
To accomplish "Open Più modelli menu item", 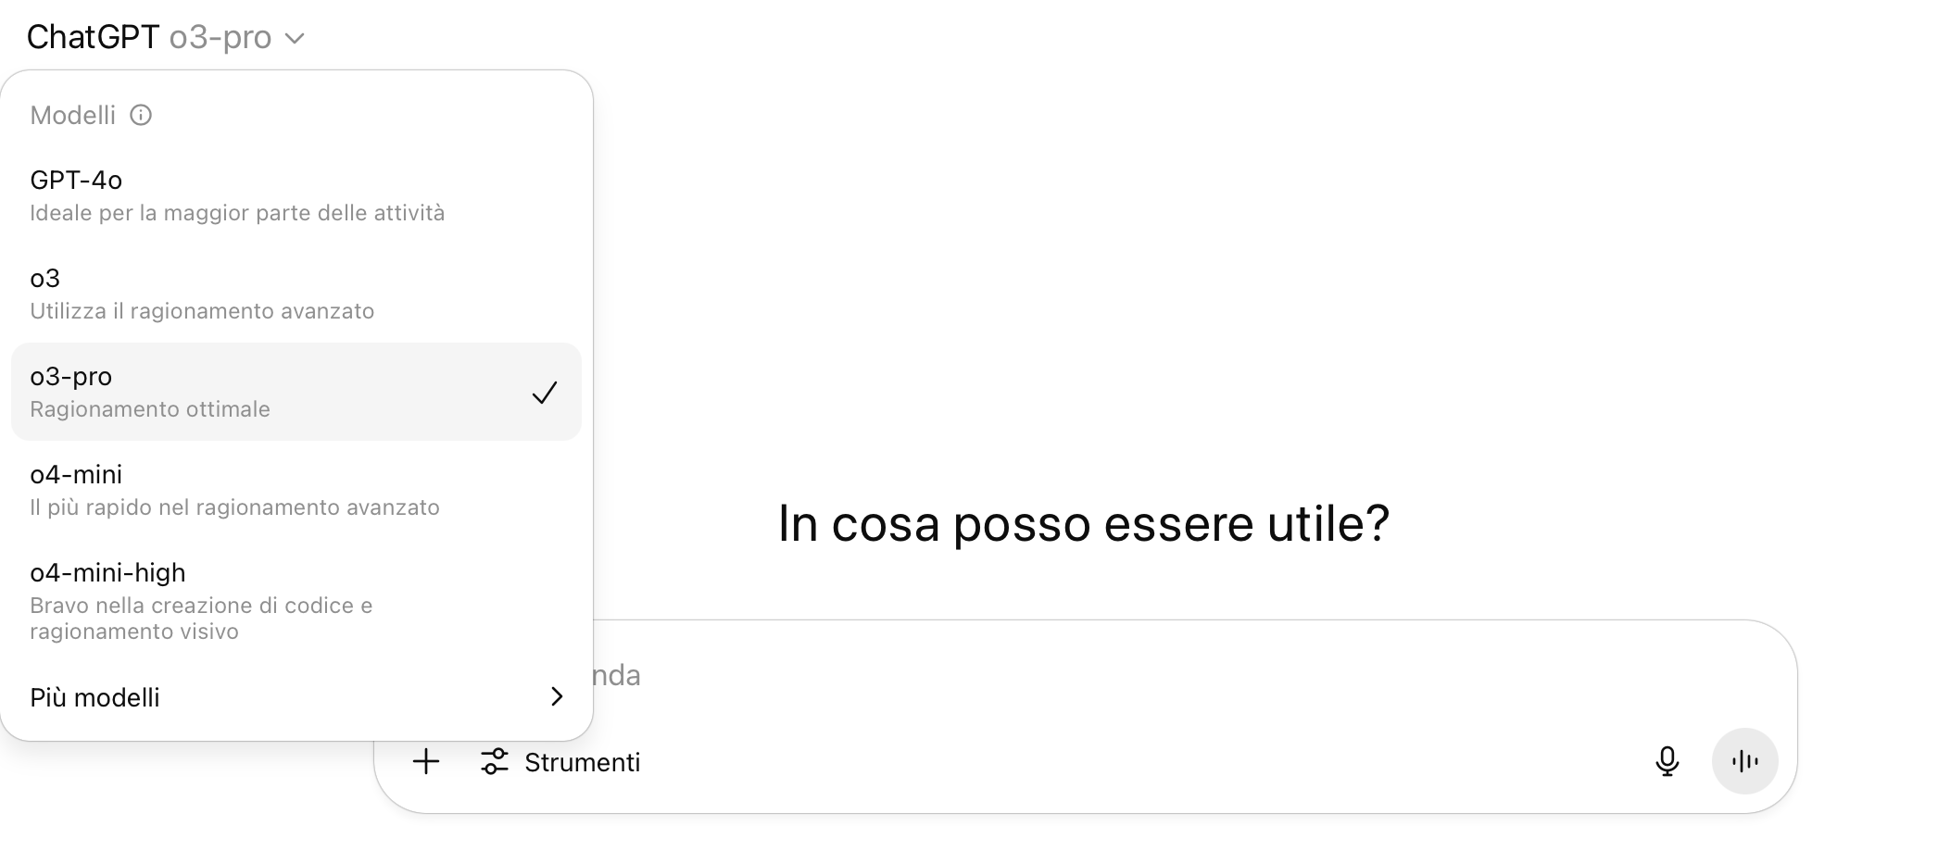I will pos(94,697).
